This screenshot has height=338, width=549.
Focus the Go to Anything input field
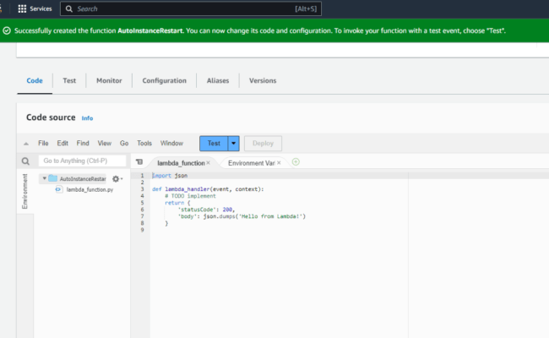pos(82,161)
